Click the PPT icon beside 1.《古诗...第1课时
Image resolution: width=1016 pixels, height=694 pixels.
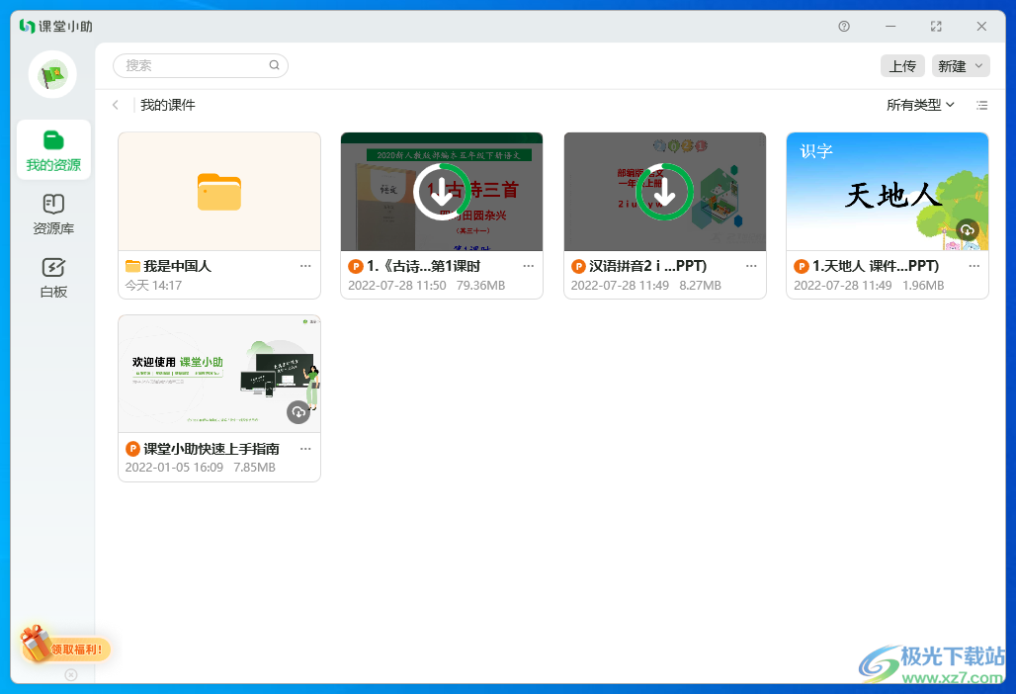pos(355,266)
